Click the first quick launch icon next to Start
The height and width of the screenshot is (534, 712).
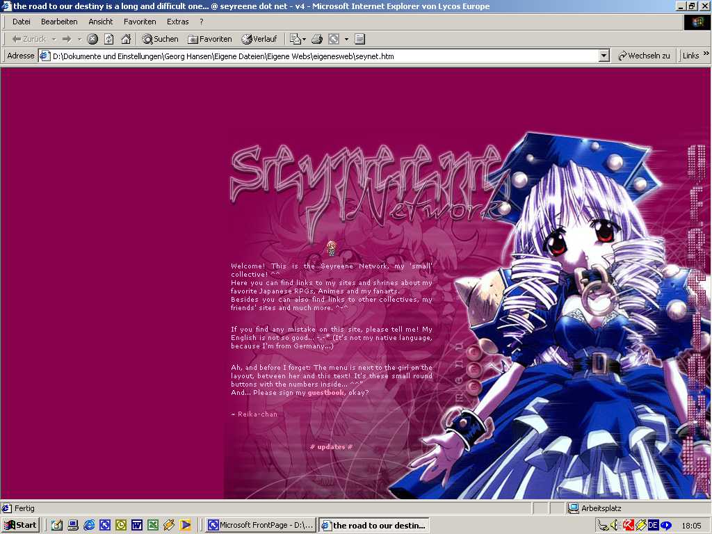(57, 525)
